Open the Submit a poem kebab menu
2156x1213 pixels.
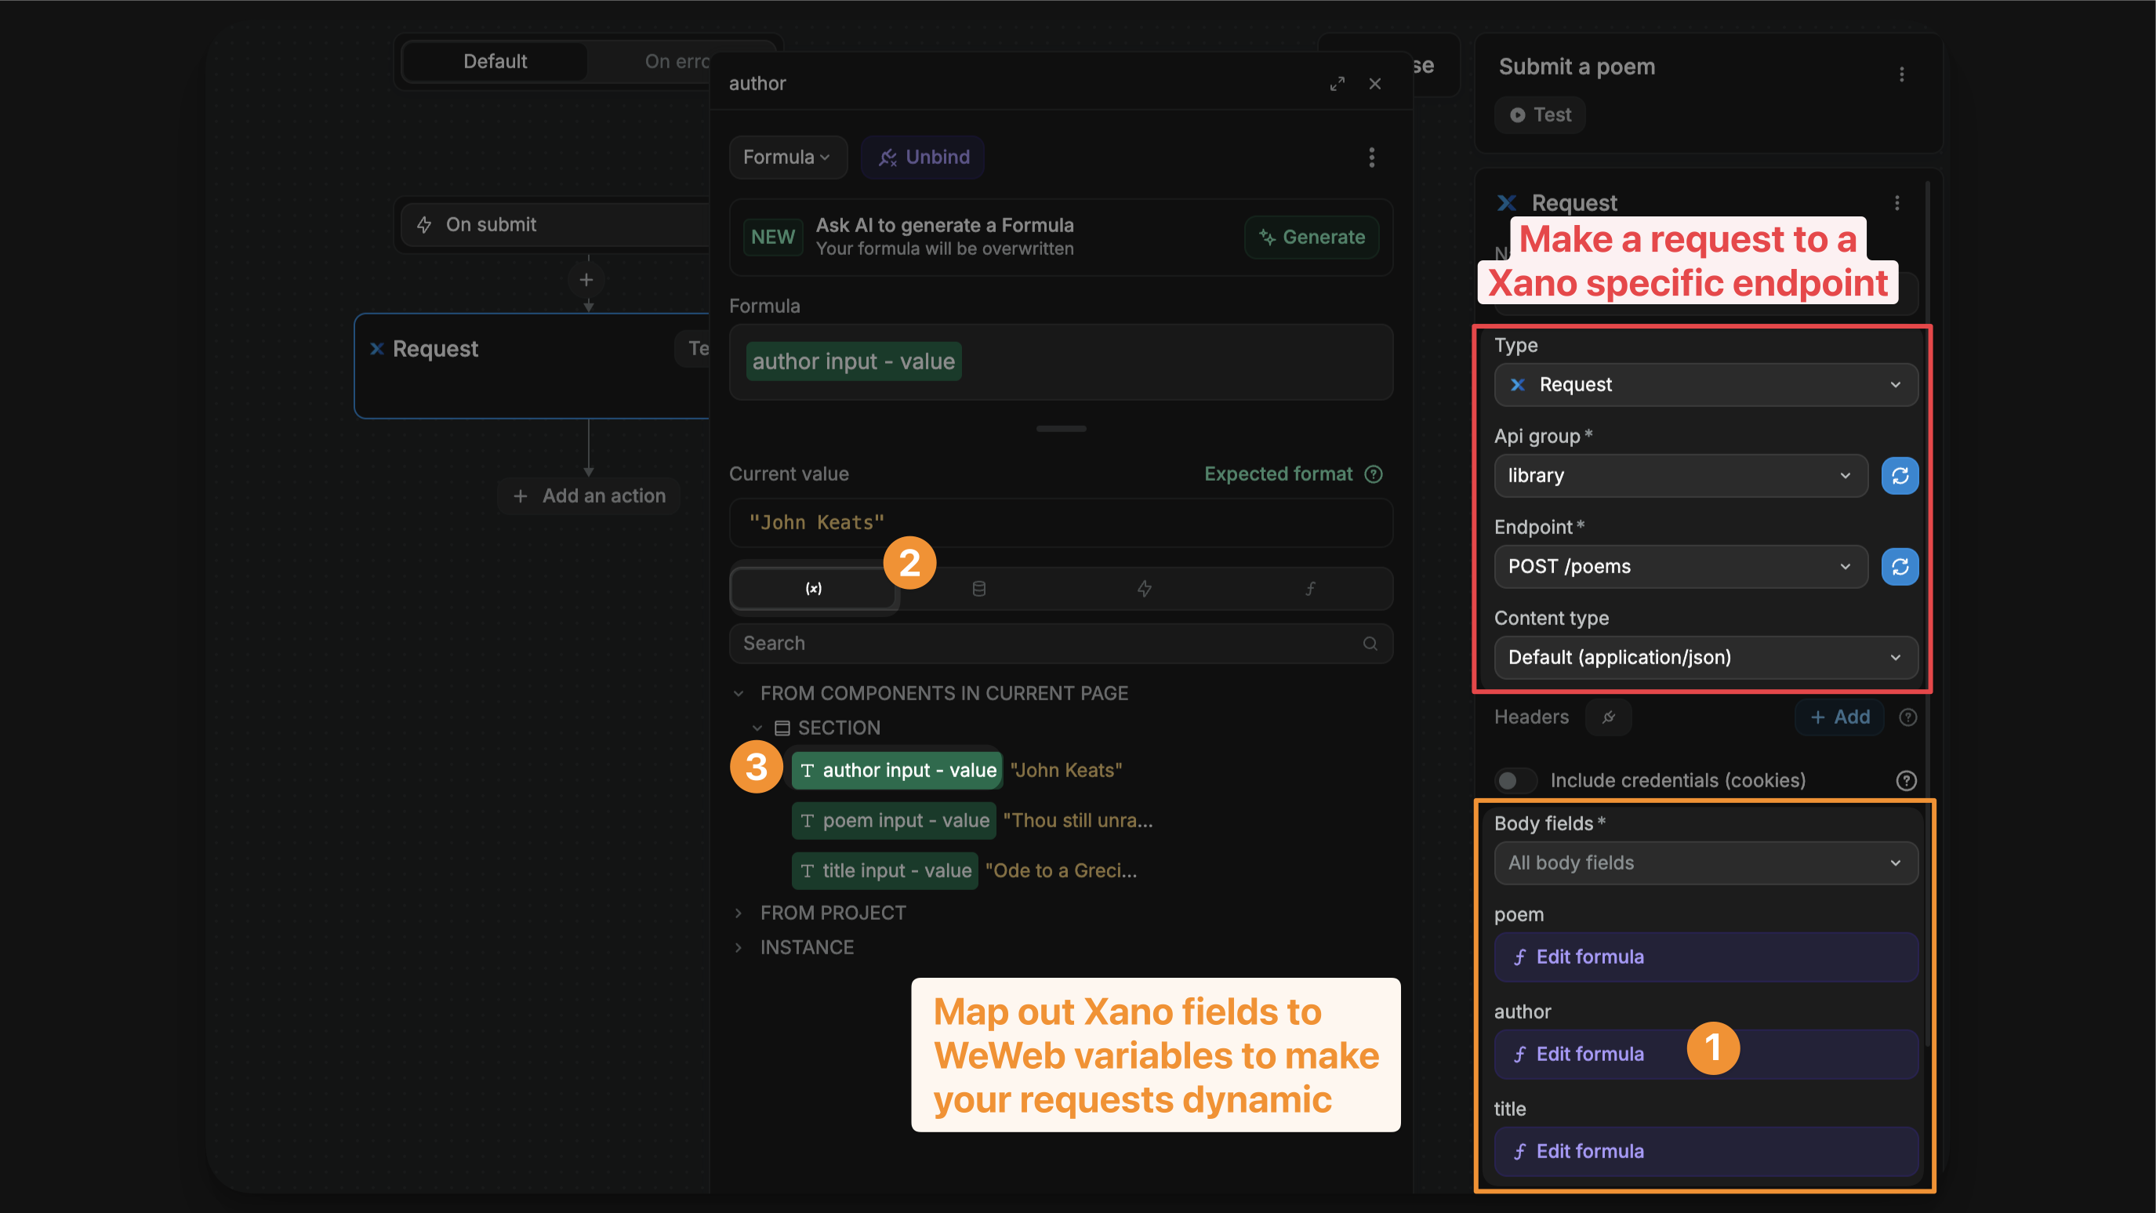coord(1901,74)
